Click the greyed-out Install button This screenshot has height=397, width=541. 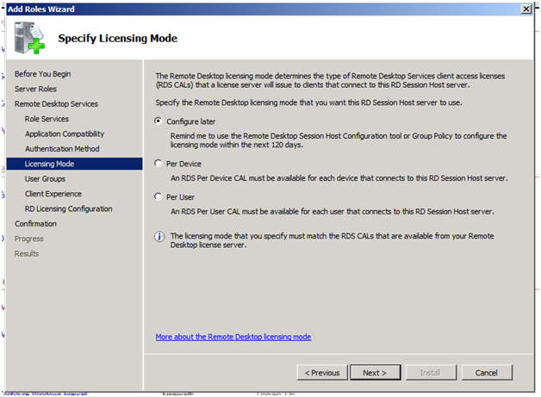click(x=431, y=373)
